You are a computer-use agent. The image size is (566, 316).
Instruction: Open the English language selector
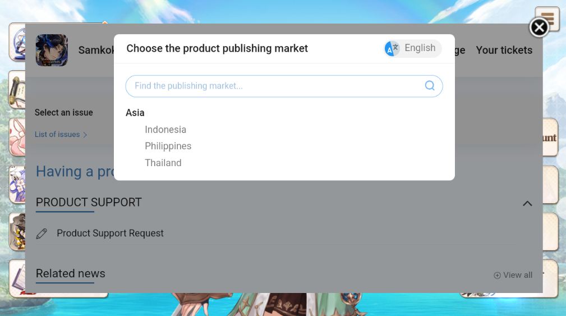tap(413, 48)
